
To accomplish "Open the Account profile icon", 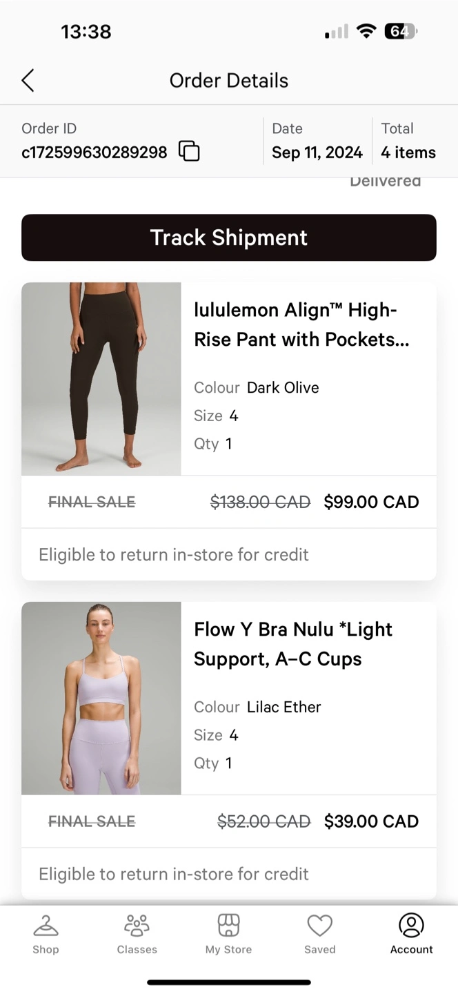I will 411,926.
